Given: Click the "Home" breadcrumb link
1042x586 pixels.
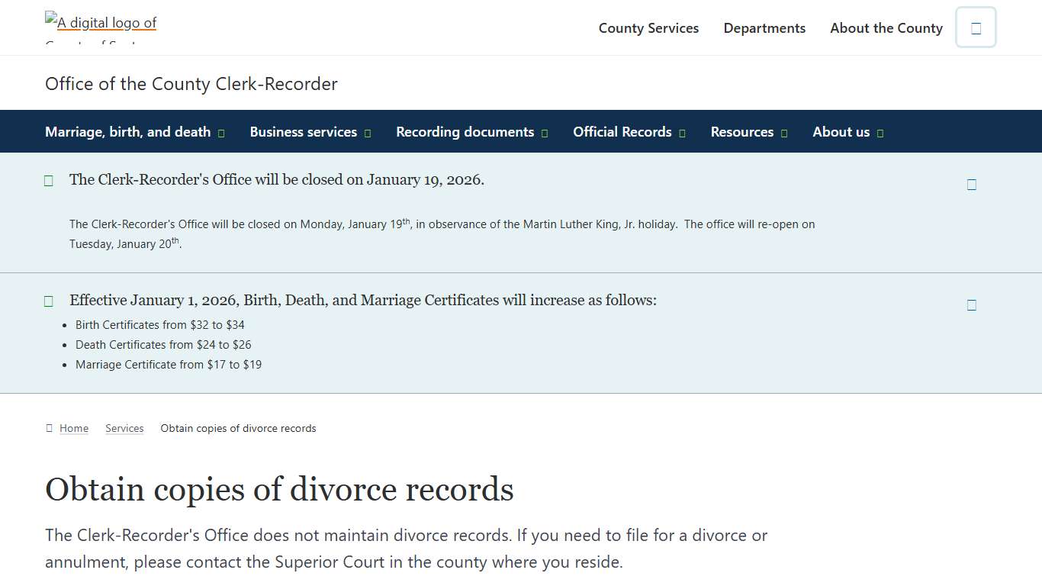Looking at the screenshot, I should 74,428.
